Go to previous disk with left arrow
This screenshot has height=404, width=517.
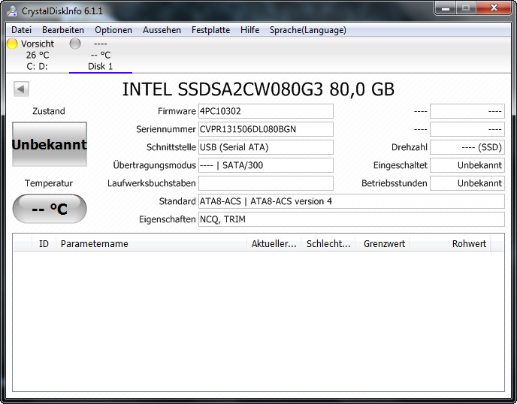coord(21,89)
